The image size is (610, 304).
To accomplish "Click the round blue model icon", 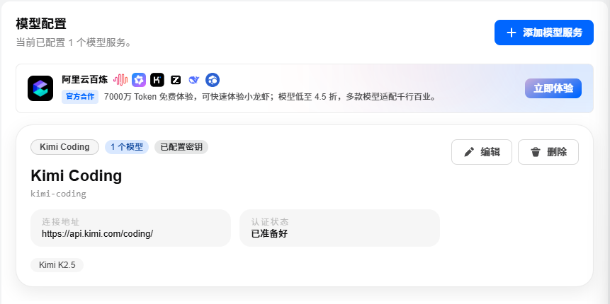I will pos(213,80).
